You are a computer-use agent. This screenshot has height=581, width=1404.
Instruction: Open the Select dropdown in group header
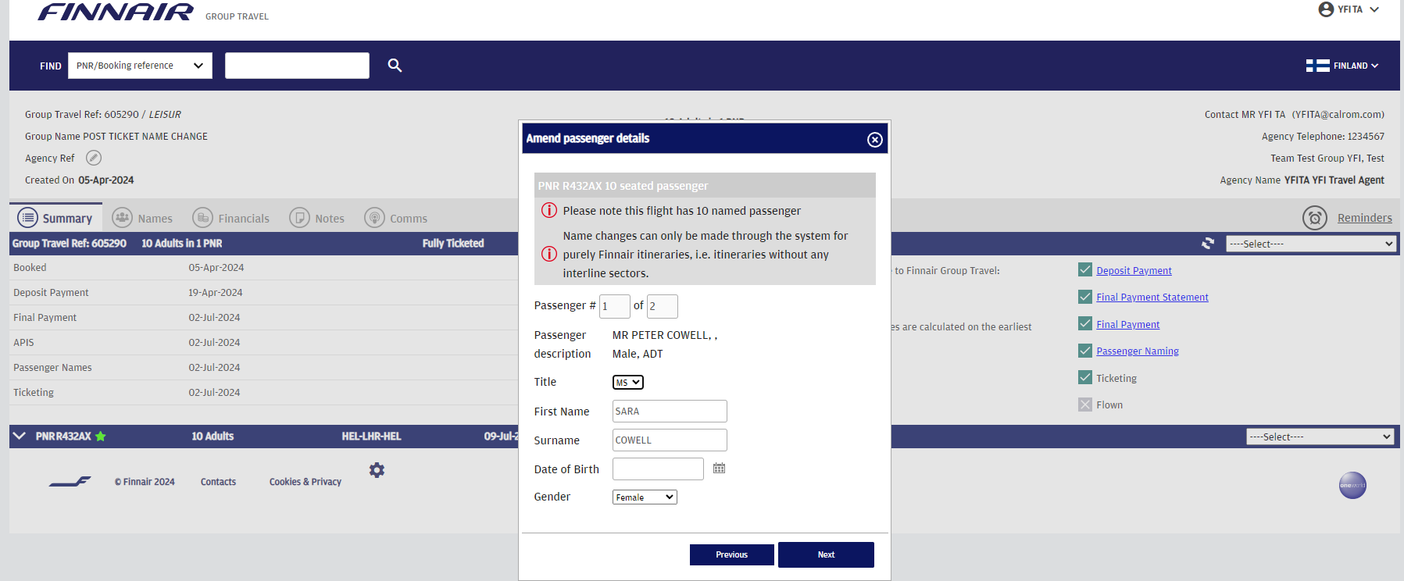click(x=1311, y=244)
